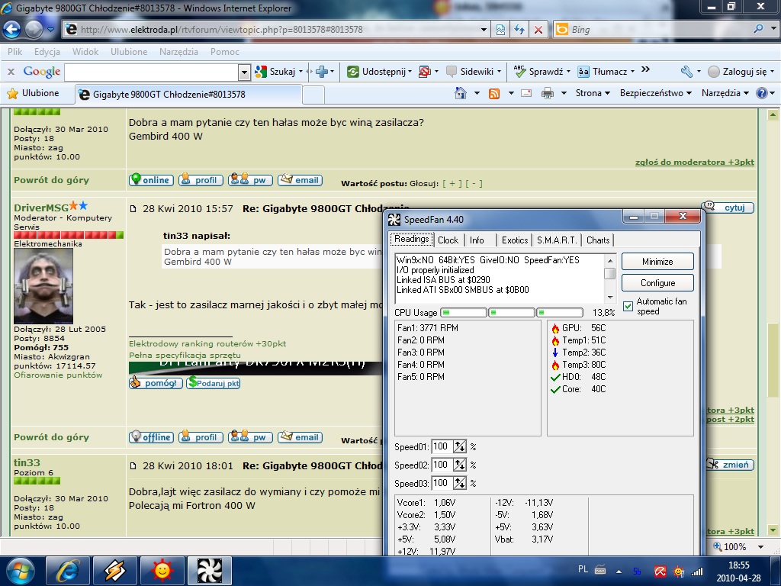This screenshot has height=586, width=781.
Task: Click the Ulubione favorites star button
Action: click(33, 93)
